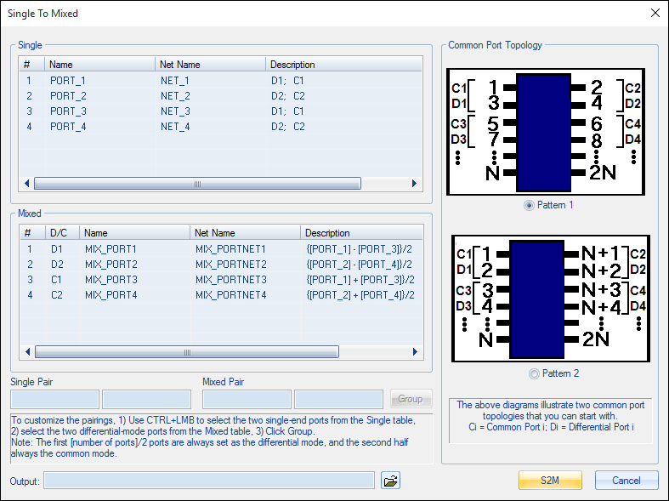Select MIX_PORT4 row in Mixed table

click(x=111, y=295)
